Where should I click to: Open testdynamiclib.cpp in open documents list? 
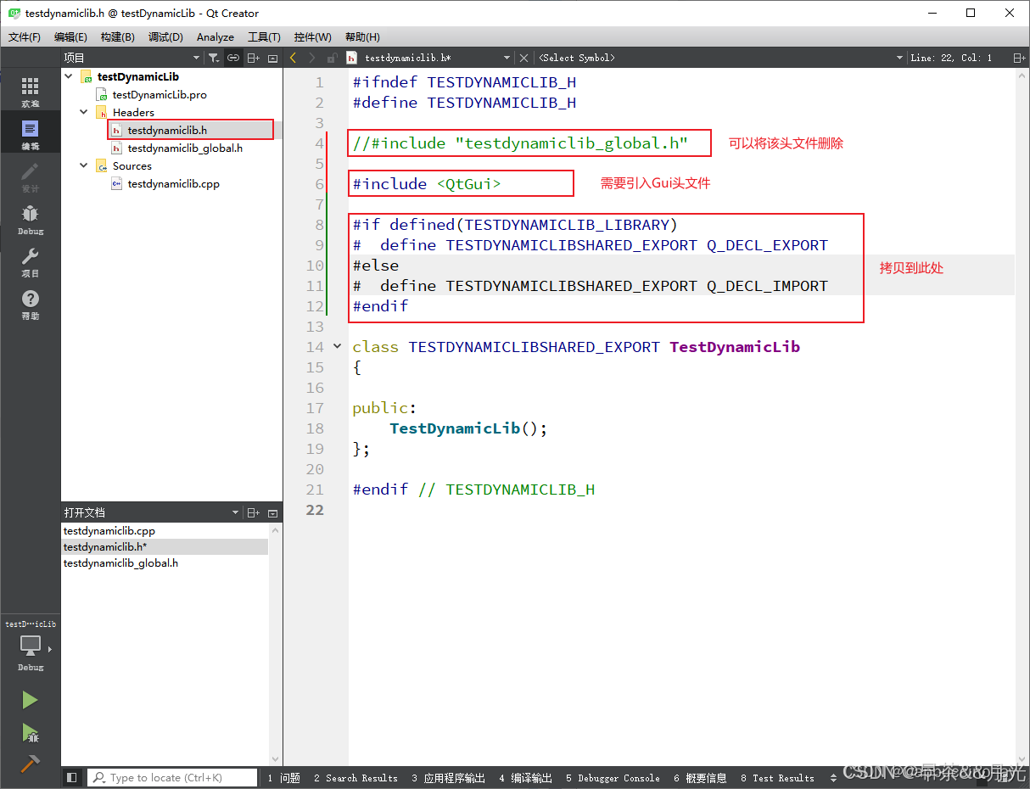pos(109,530)
